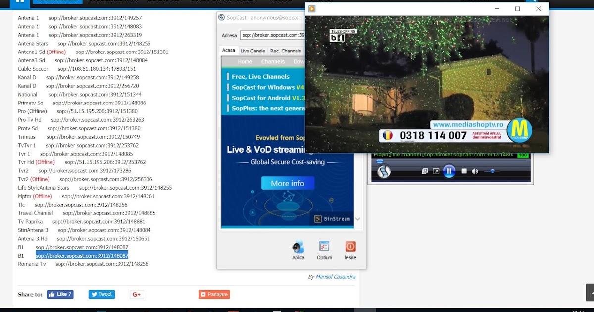Click the Cable Soccer sop address
The width and height of the screenshot is (594, 312).
coord(97,69)
